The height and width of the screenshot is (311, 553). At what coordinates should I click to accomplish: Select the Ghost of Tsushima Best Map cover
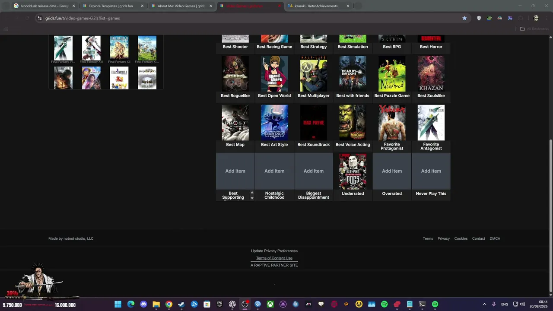(x=235, y=123)
